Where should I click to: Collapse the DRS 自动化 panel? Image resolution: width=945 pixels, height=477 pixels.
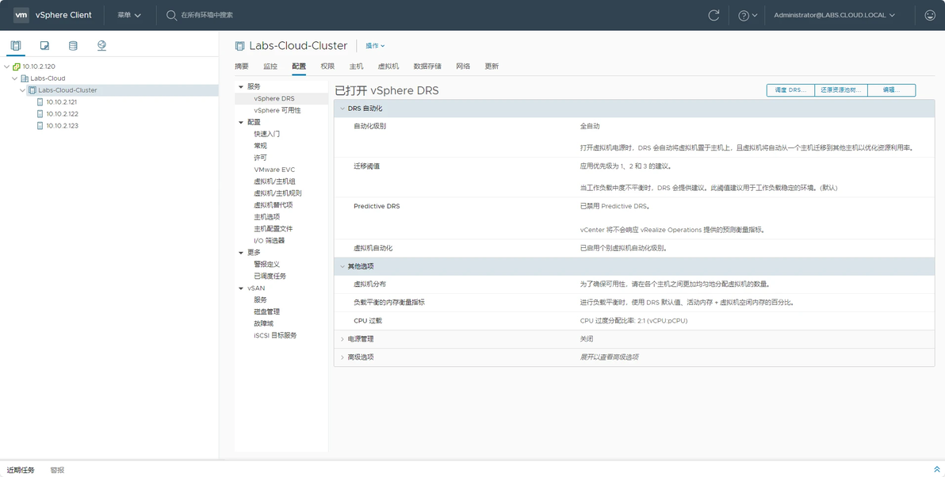click(342, 109)
